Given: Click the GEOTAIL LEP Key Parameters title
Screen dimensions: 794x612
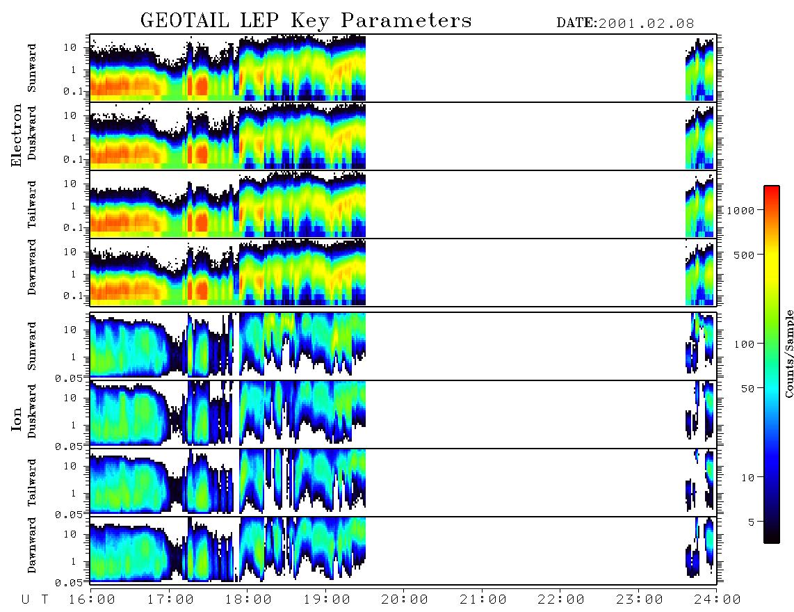Looking at the screenshot, I should [306, 21].
